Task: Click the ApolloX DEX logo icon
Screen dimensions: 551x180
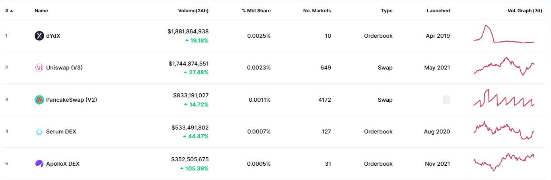Action: click(39, 164)
